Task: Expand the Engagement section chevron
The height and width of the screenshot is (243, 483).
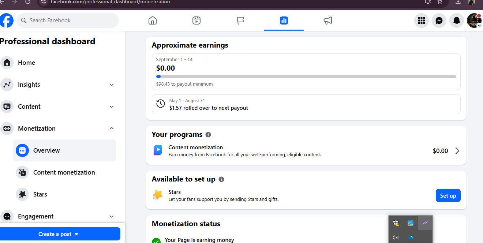Action: (112, 216)
